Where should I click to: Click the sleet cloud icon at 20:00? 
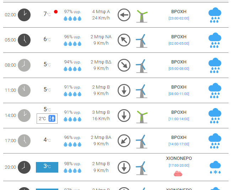click(215, 167)
